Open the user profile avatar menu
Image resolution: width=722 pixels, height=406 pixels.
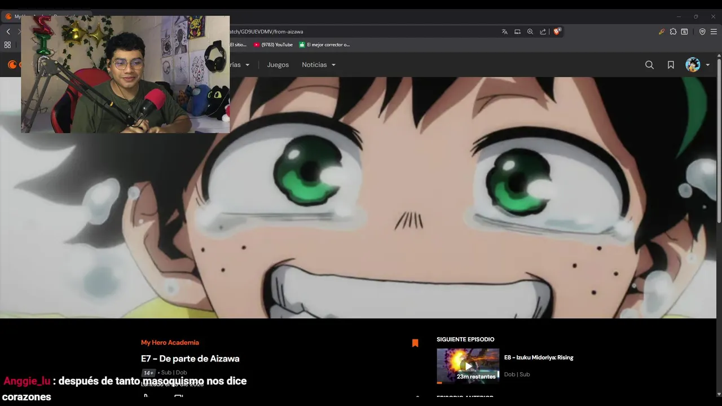(693, 65)
